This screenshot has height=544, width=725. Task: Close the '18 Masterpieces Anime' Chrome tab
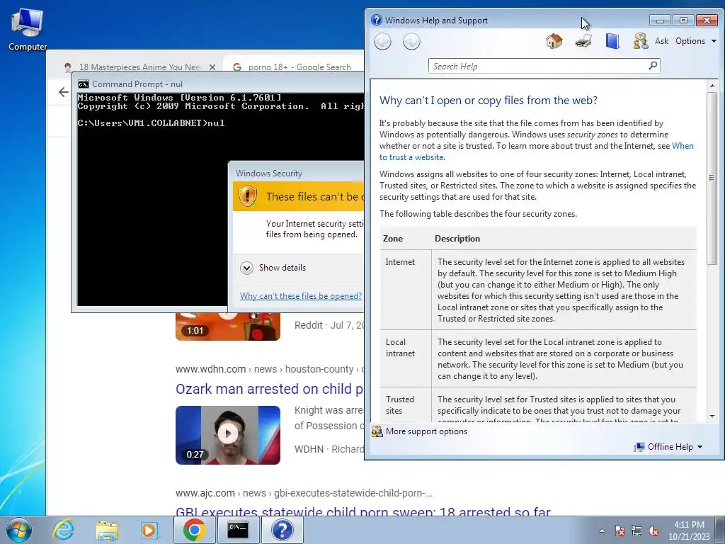pyautogui.click(x=212, y=67)
